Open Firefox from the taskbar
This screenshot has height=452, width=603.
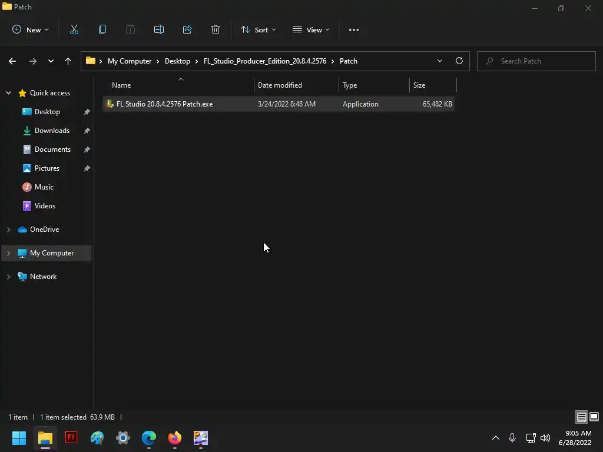(174, 438)
